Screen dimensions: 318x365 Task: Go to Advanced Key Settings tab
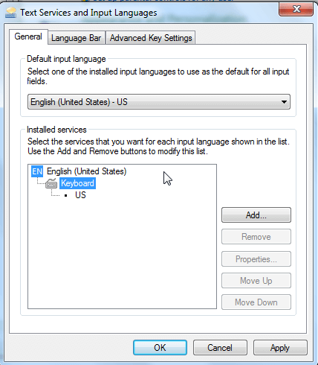tap(151, 38)
